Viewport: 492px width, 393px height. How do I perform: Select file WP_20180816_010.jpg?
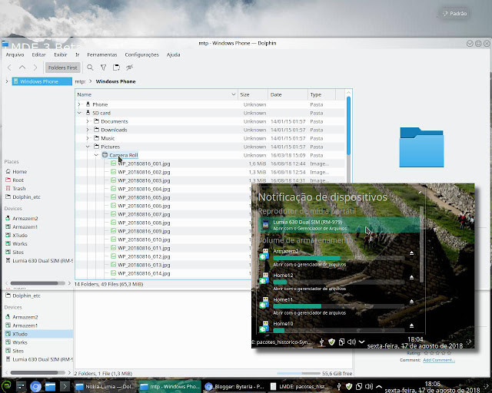click(x=144, y=239)
